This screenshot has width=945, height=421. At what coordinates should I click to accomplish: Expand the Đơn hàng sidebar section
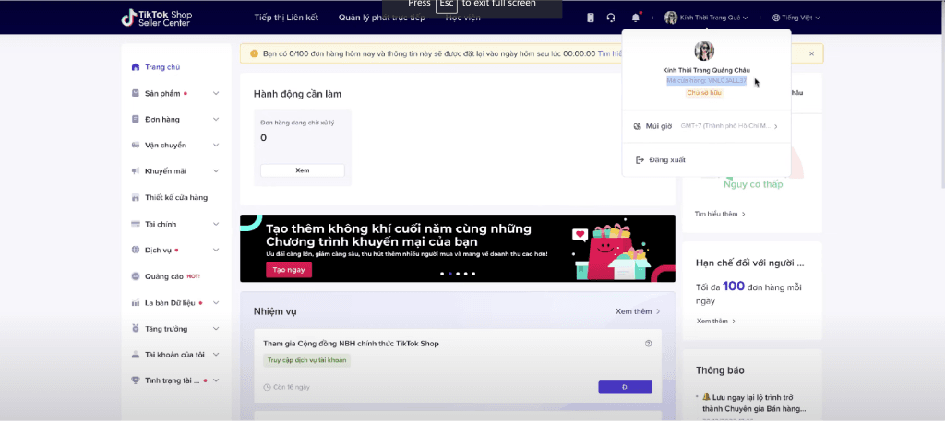point(216,119)
